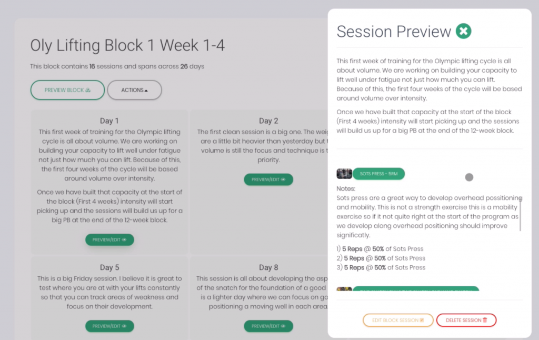The width and height of the screenshot is (539, 340).
Task: Open Preview/Edit for Day 2
Action: [x=268, y=179]
